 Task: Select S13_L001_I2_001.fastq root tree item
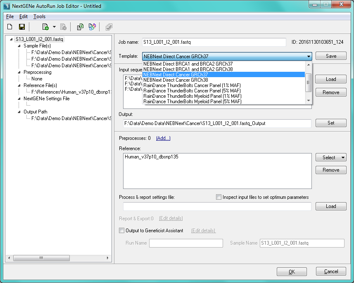pyautogui.click(x=39, y=39)
